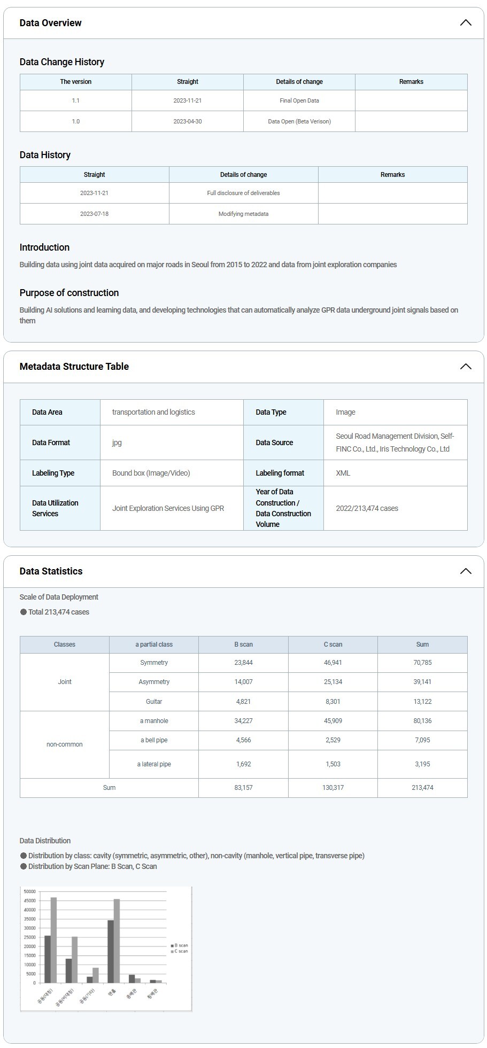487x1048 pixels.
Task: Collapse the Data Statistics section chevron
Action: (465, 571)
